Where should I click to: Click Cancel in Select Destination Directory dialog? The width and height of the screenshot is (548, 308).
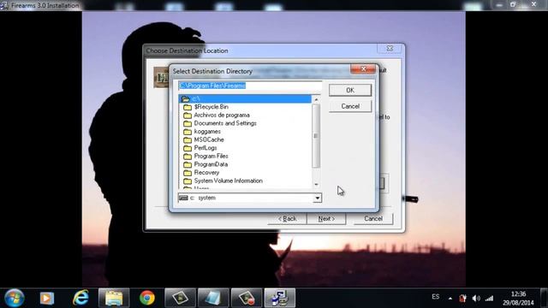(350, 106)
